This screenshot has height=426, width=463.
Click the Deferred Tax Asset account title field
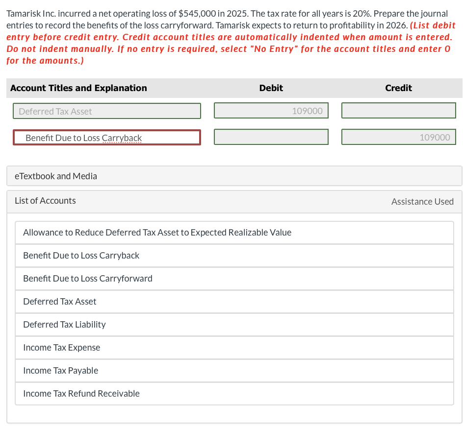point(106,111)
